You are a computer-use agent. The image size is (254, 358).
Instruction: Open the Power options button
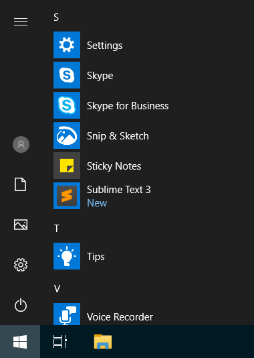click(21, 305)
